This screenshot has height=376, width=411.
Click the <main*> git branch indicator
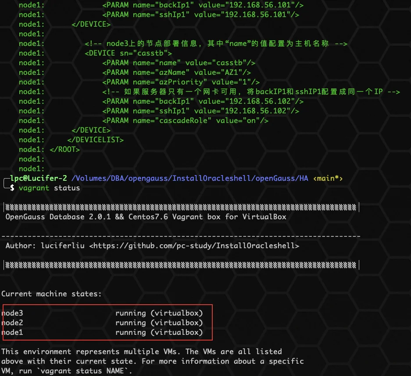click(328, 179)
